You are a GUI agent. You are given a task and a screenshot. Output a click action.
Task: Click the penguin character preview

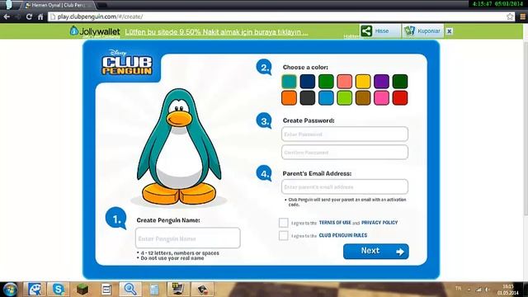(179, 147)
